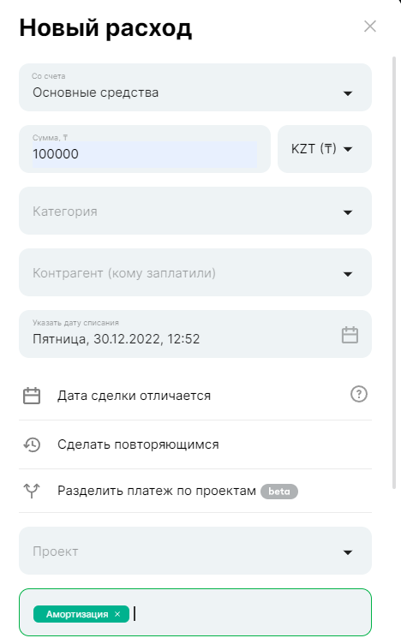This screenshot has height=644, width=401.
Task: Open the Со счета account dropdown
Action: point(195,87)
